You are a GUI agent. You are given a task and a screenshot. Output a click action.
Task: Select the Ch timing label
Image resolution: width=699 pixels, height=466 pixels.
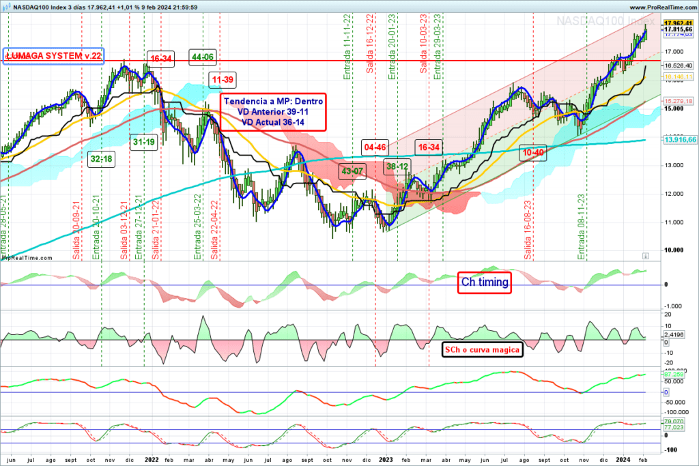(x=485, y=282)
